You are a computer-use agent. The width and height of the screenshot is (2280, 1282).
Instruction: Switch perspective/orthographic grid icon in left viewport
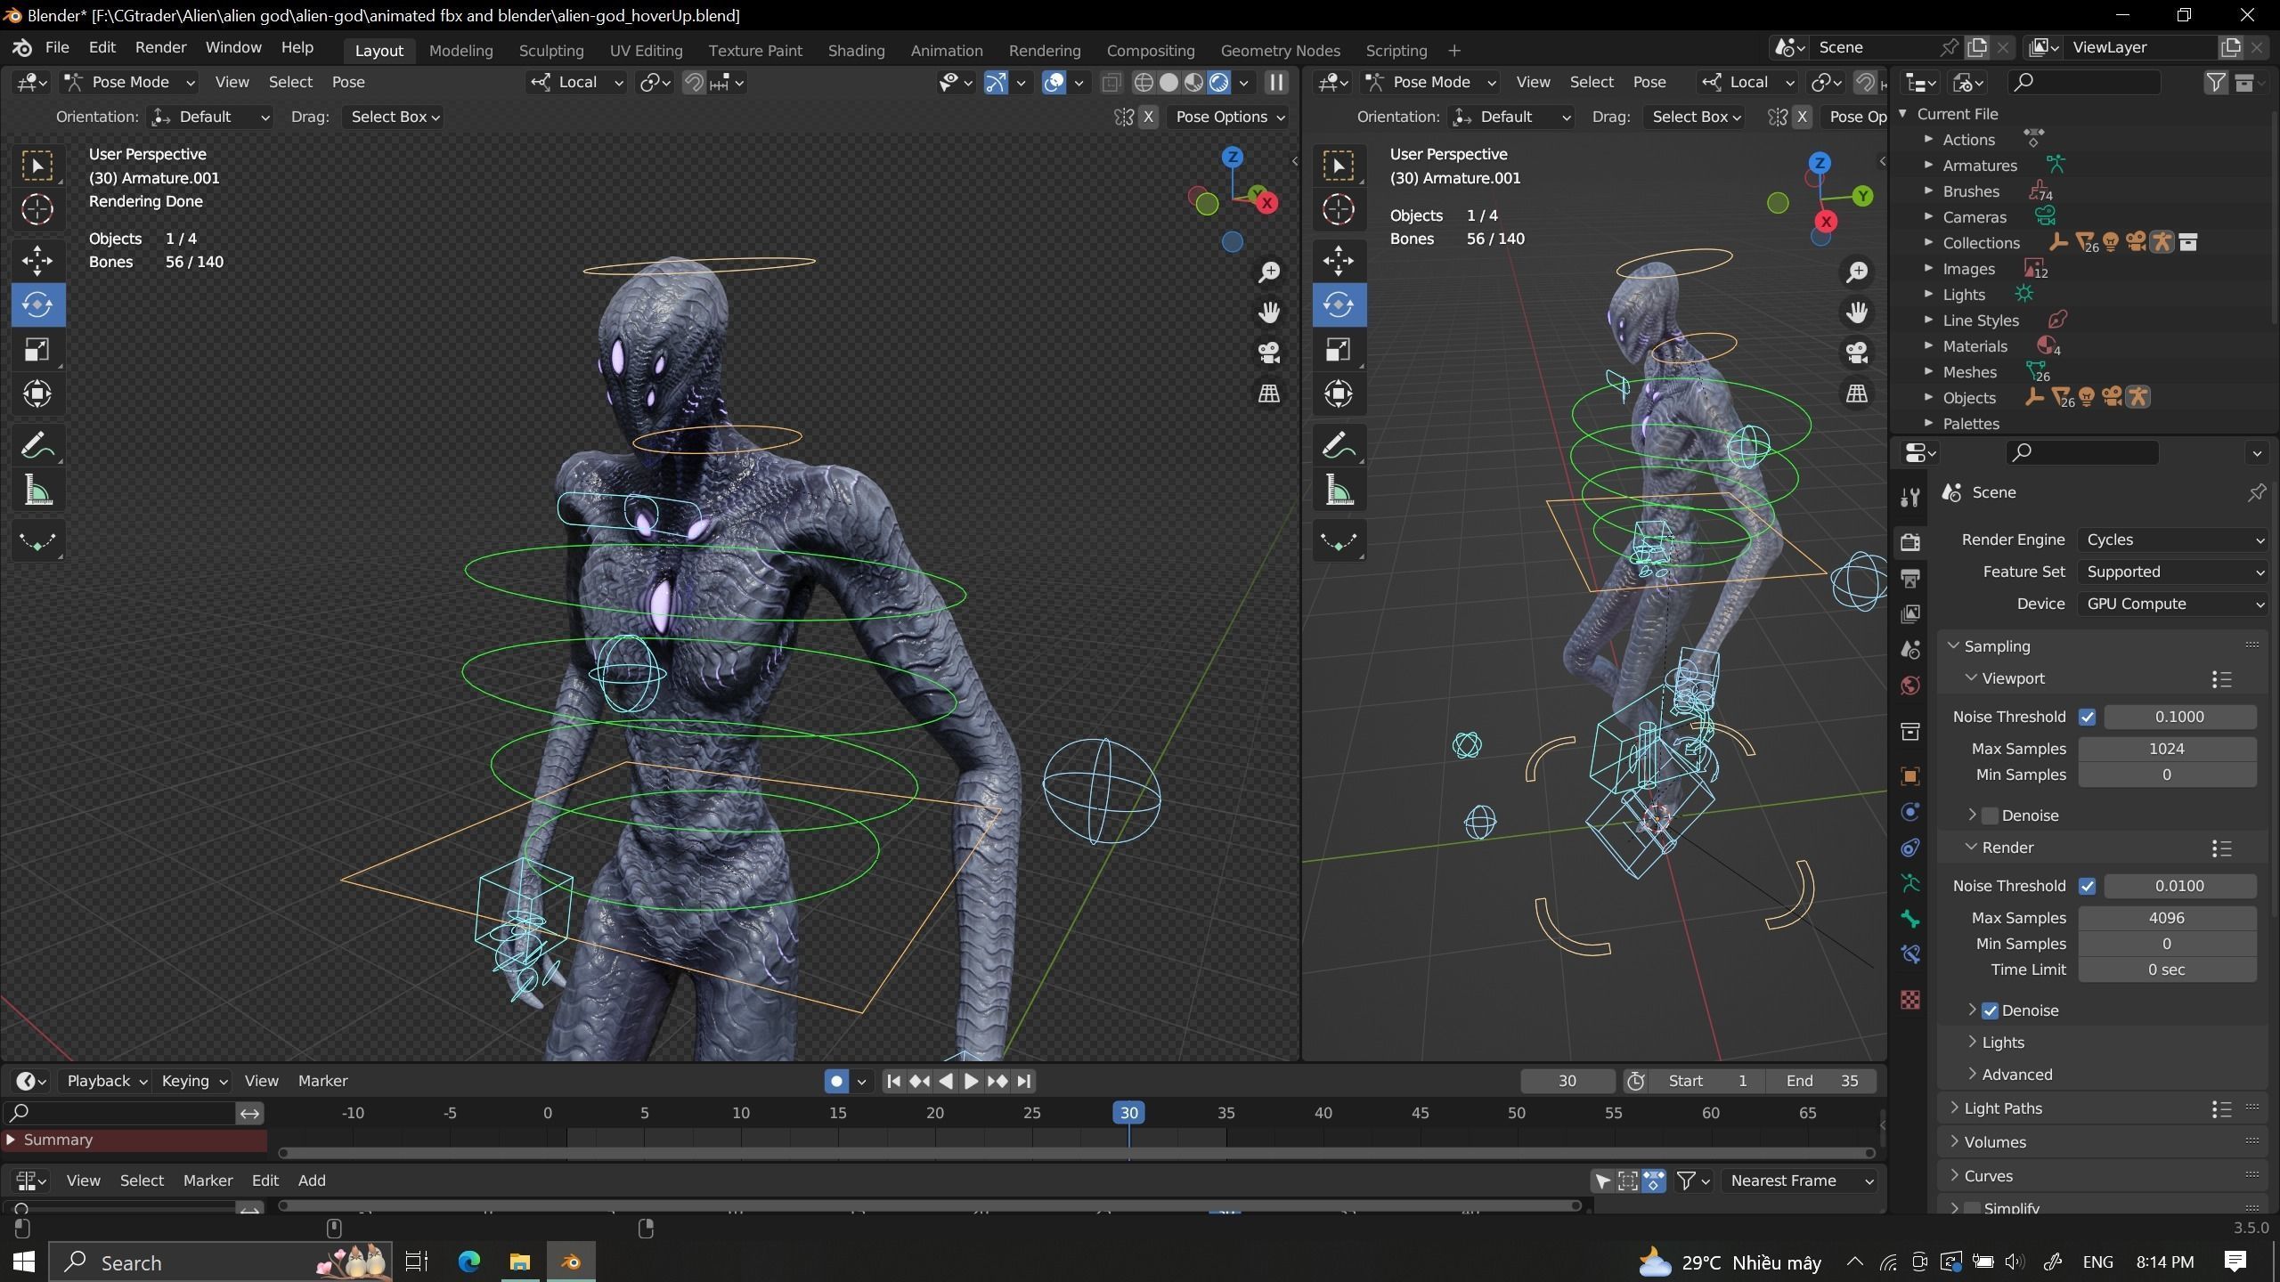click(1269, 394)
